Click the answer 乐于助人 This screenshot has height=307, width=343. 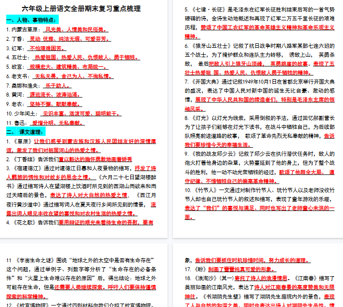point(57,86)
